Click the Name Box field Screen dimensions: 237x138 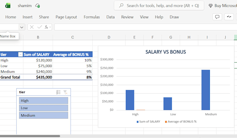click(9, 27)
